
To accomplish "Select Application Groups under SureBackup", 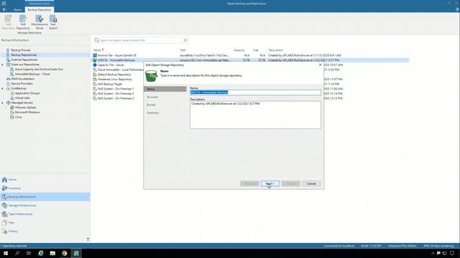I will [x=27, y=93].
